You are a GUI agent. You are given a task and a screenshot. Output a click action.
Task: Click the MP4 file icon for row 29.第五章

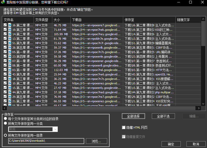[10, 97]
